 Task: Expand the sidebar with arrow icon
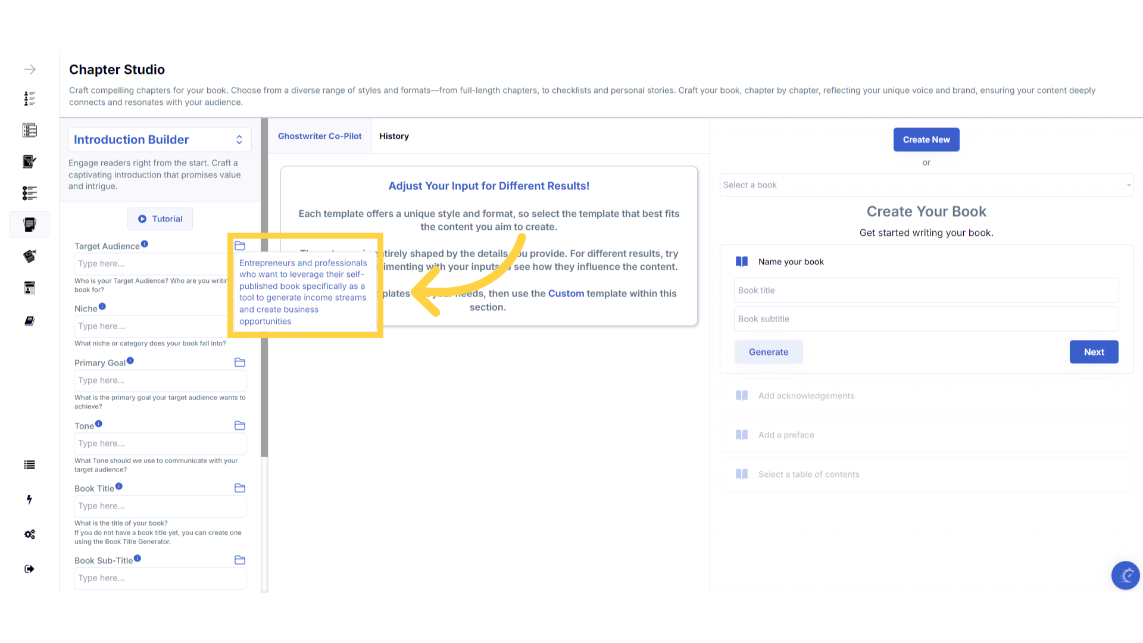tap(29, 70)
